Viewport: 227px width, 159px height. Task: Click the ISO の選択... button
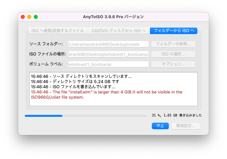[173, 54]
